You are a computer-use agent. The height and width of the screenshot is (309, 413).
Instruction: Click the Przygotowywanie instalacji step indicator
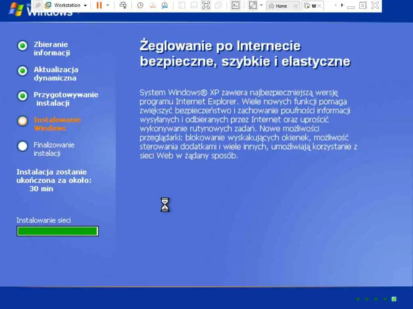pos(23,96)
